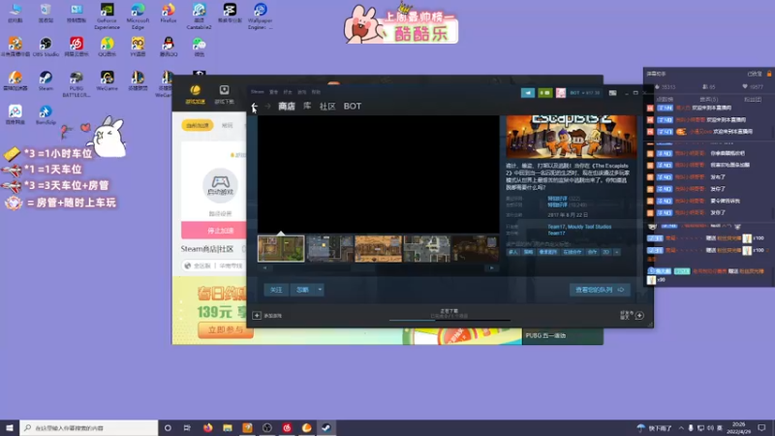
Task: Open Tencent QQ penguin desktop shortcut
Action: [168, 47]
